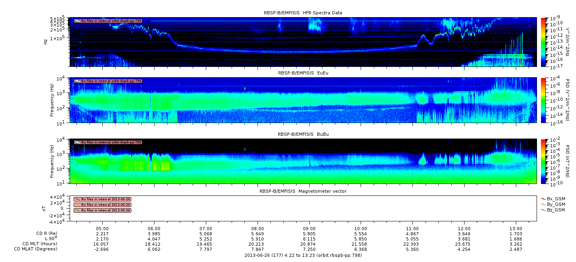
Task: Click the HFR Spectra Data color bar
Action: click(543, 41)
